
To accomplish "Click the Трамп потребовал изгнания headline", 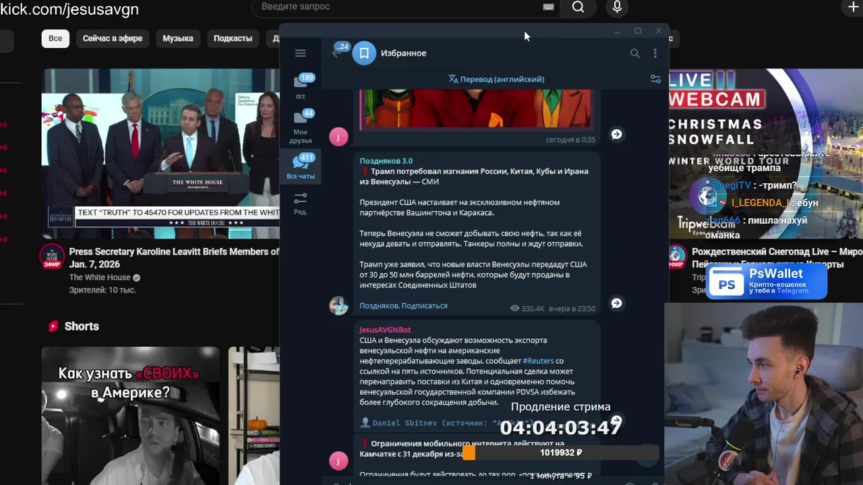I will coord(475,176).
